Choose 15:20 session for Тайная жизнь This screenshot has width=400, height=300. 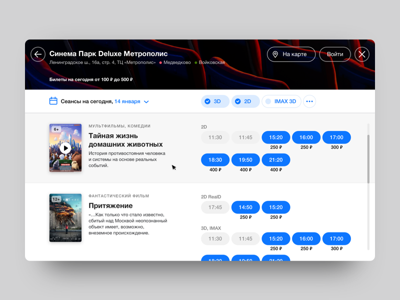[276, 137]
